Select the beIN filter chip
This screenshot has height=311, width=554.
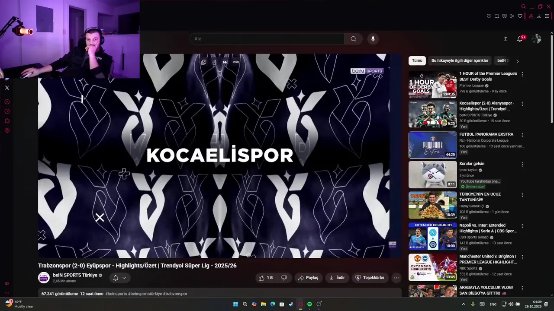(502, 61)
